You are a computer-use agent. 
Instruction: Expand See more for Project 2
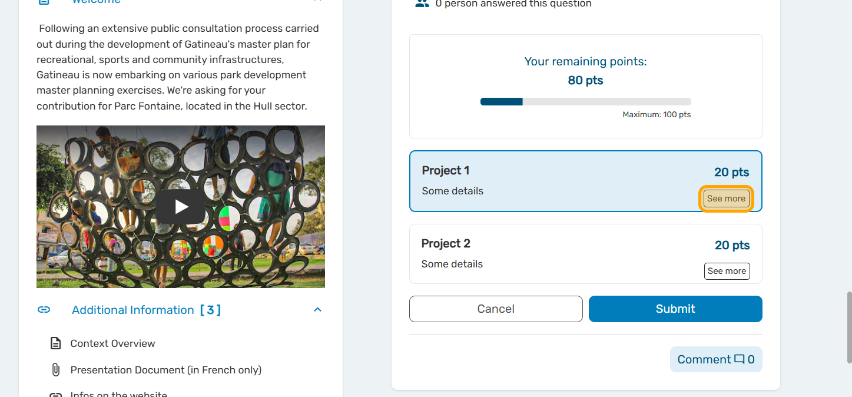[x=727, y=271]
